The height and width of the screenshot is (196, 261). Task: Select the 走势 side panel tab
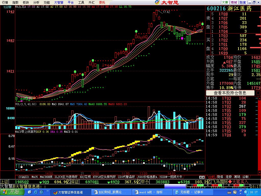pos(229,177)
